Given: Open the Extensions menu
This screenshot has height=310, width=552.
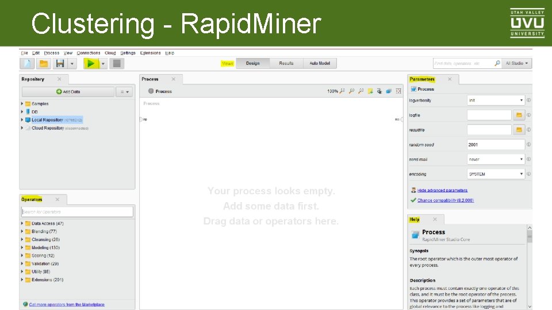Looking at the screenshot, I should pyautogui.click(x=150, y=53).
